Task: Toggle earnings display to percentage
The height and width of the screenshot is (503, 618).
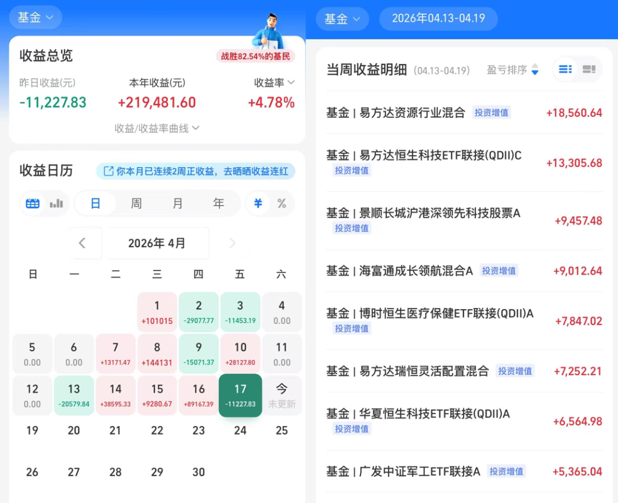Action: (x=282, y=203)
